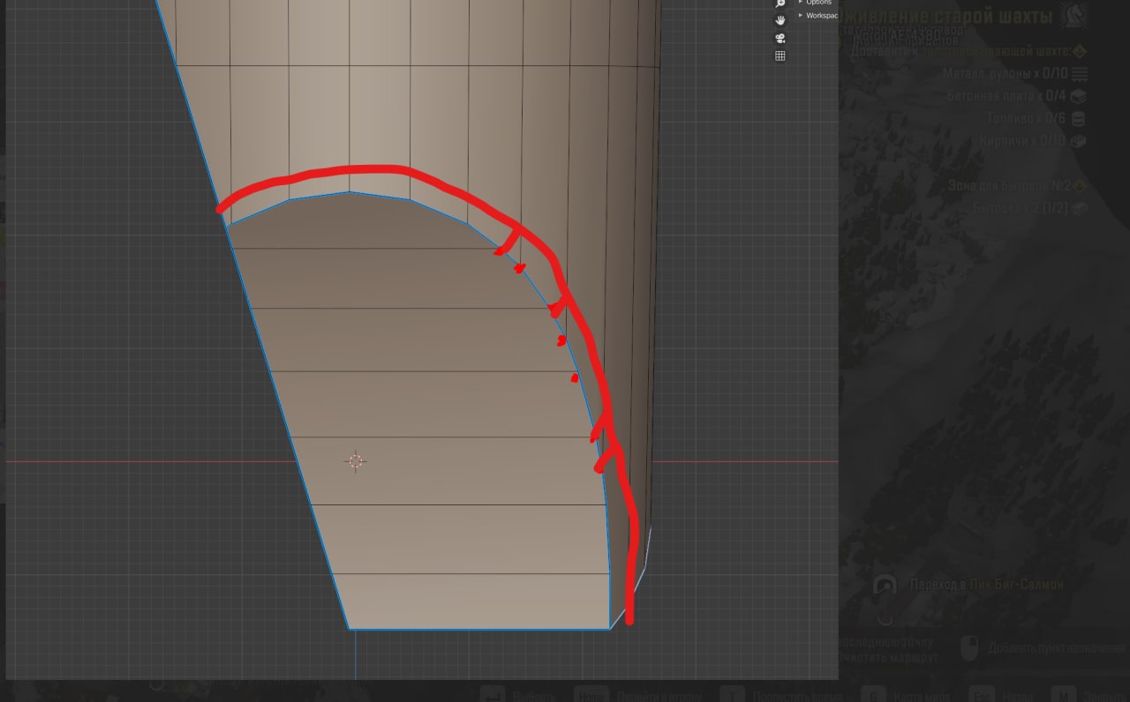Select the "Топливо x 0/6" objective
The image size is (1130, 702).
click(x=1026, y=118)
